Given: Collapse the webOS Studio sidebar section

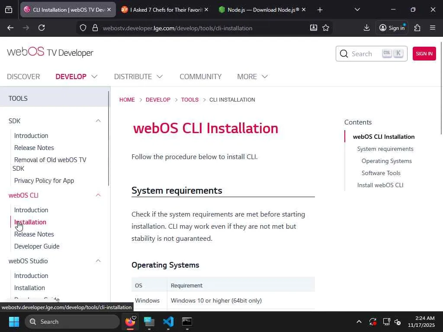Looking at the screenshot, I should pos(98,261).
